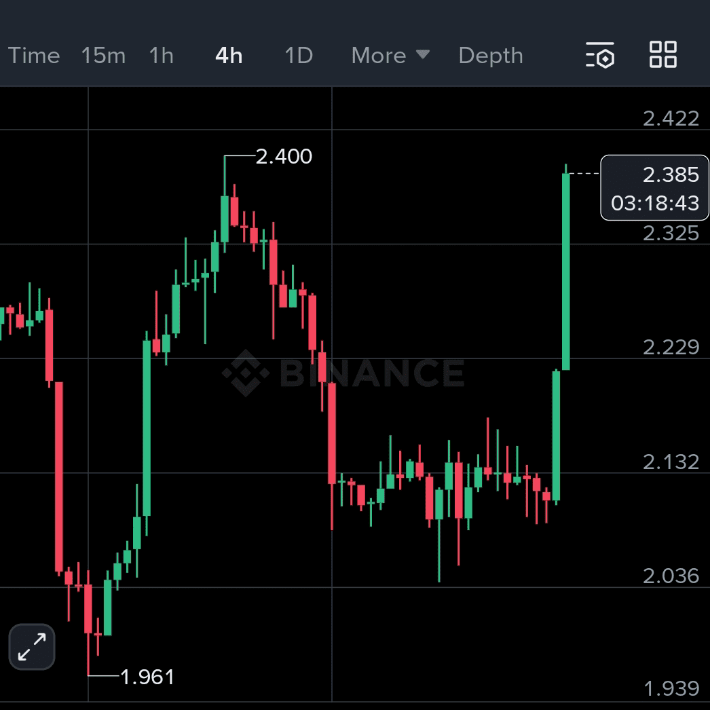Image resolution: width=710 pixels, height=710 pixels.
Task: Select the 4h interval
Action: point(229,56)
